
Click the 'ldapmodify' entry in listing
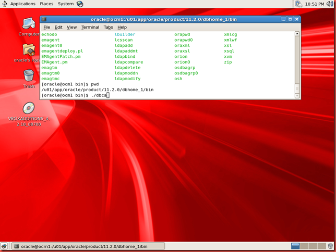pos(127,79)
